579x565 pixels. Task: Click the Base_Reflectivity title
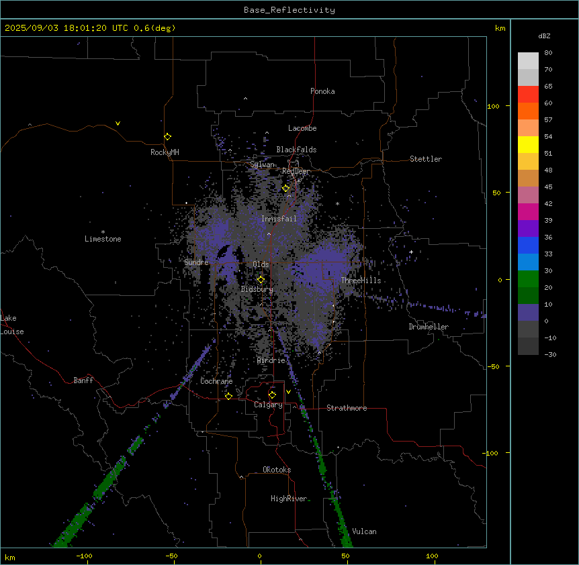[x=289, y=10]
